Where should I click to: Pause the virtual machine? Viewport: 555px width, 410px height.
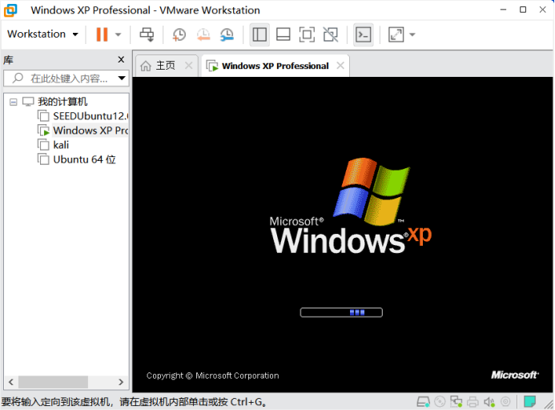pyautogui.click(x=102, y=34)
